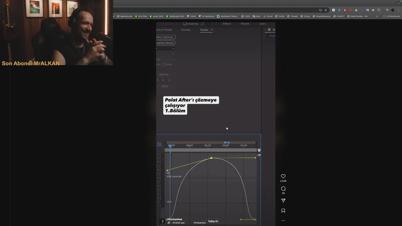
Task: Switch to the Learn workspace
Action: (263, 24)
